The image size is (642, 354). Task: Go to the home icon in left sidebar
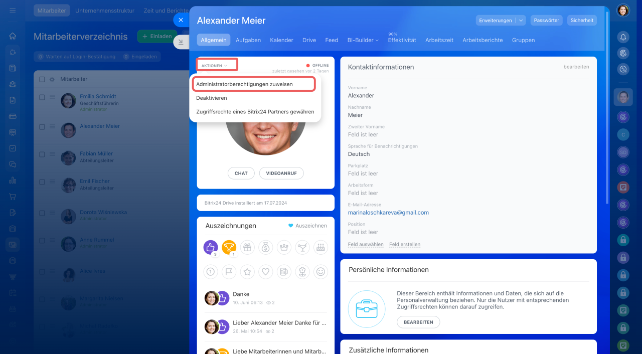13,36
